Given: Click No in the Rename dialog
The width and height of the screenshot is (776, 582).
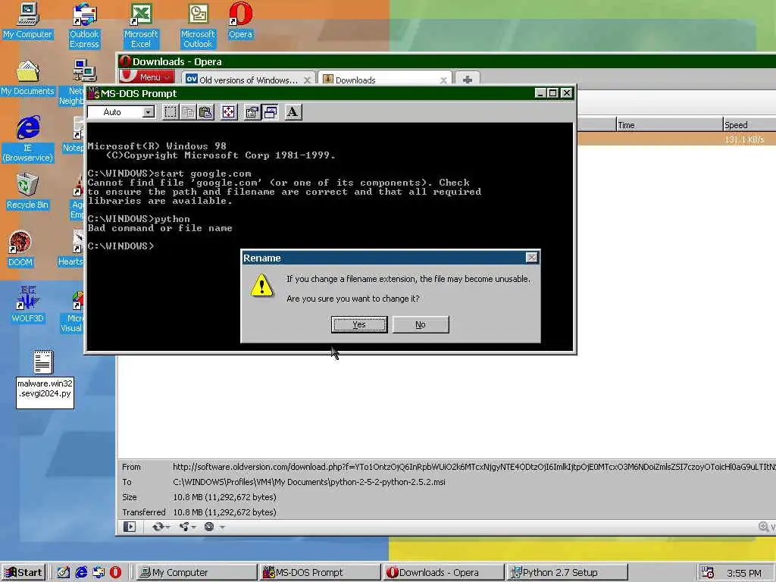Looking at the screenshot, I should [x=421, y=324].
